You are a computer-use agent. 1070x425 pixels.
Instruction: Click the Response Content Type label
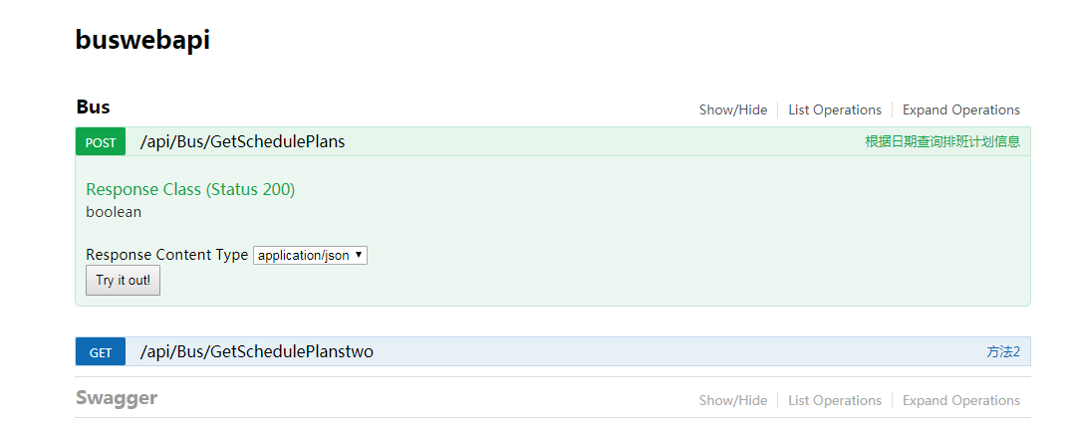point(166,255)
